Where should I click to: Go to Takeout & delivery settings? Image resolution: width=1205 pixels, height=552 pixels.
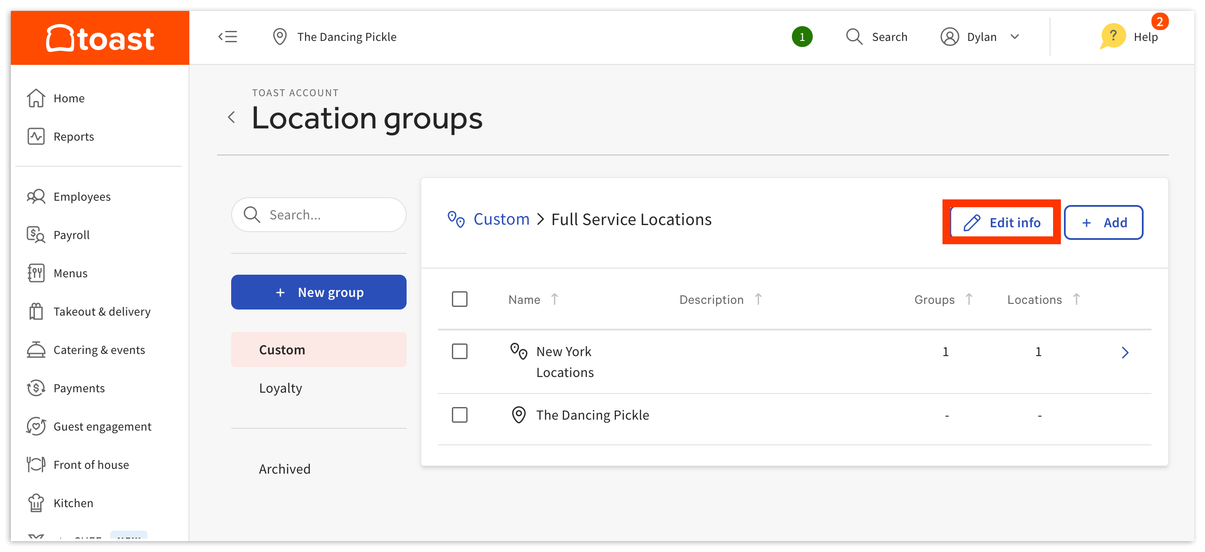101,311
